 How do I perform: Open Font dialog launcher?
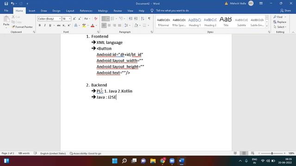click(98, 32)
